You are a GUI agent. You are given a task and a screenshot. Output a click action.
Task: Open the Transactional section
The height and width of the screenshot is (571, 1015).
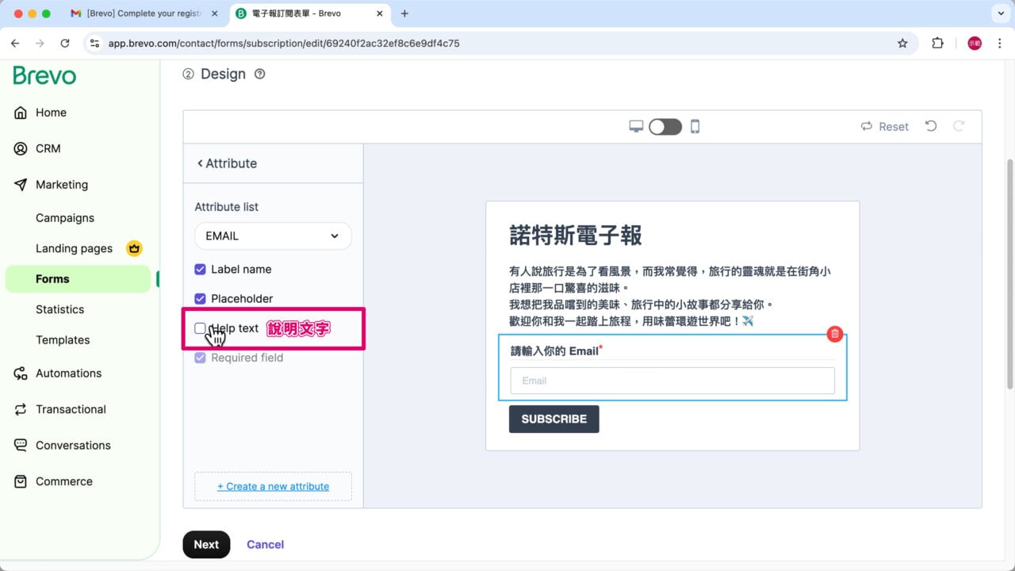(x=71, y=409)
